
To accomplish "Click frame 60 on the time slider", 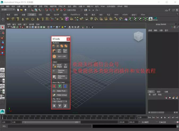I will click(69, 117).
